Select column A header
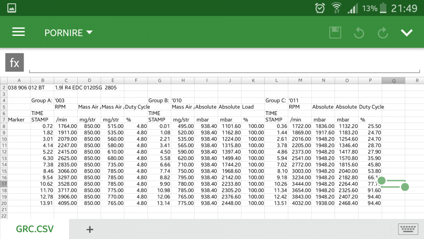Screen dimensions: 424x239 point(19,81)
